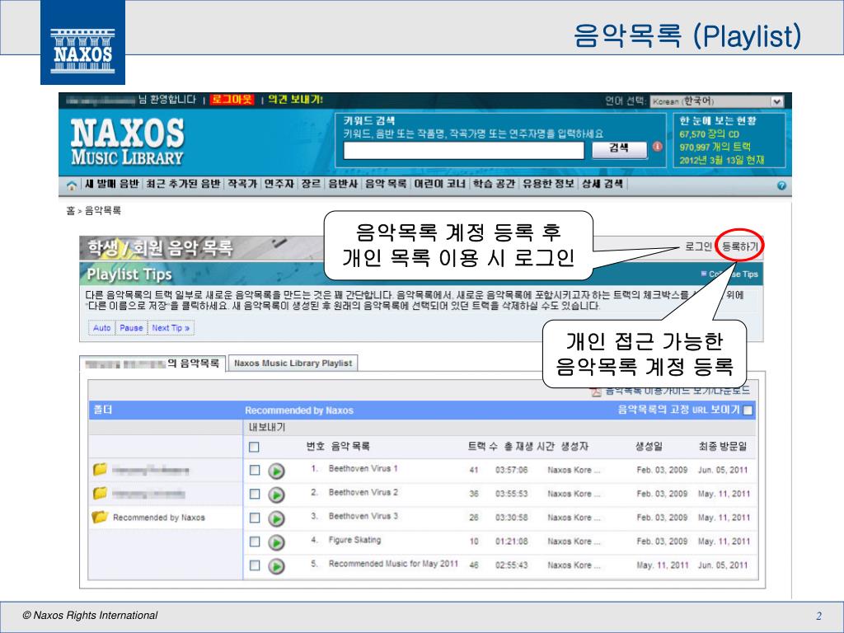Click the red 로그아웃 button
Viewport: 844px width, 633px height.
click(x=232, y=100)
